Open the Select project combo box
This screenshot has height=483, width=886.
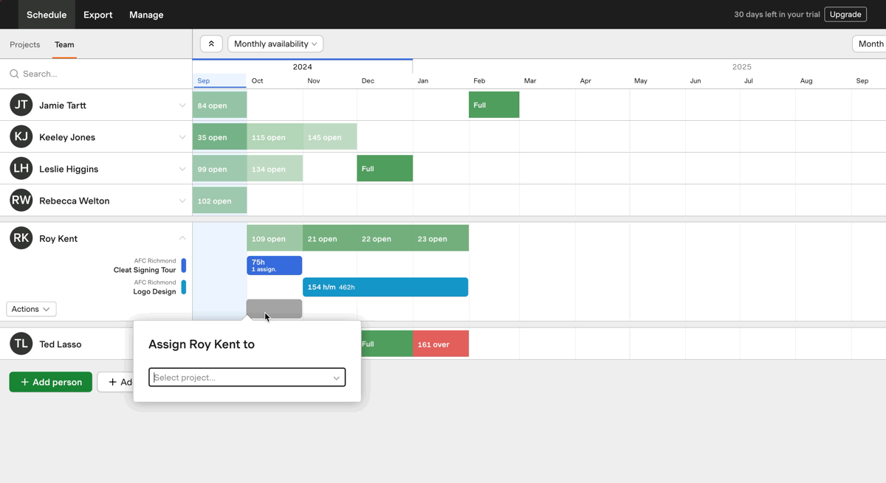tap(247, 378)
